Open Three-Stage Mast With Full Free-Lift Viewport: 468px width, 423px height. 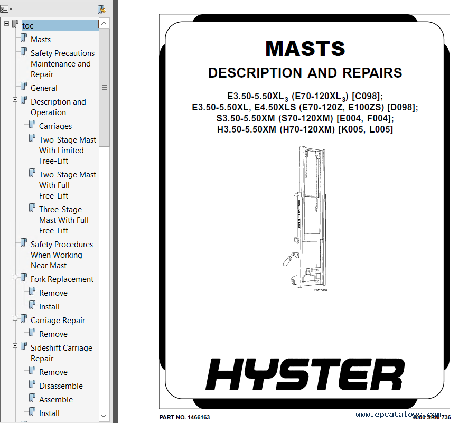pyautogui.click(x=64, y=220)
